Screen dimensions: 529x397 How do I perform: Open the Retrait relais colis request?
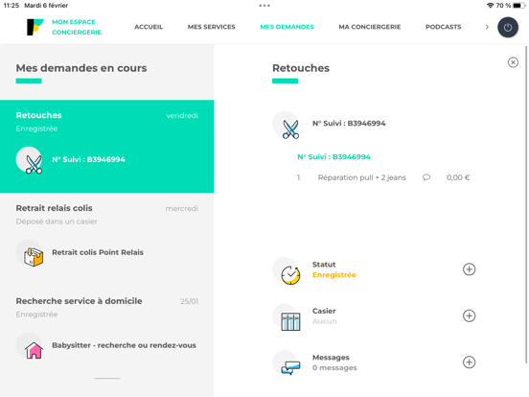(x=107, y=239)
